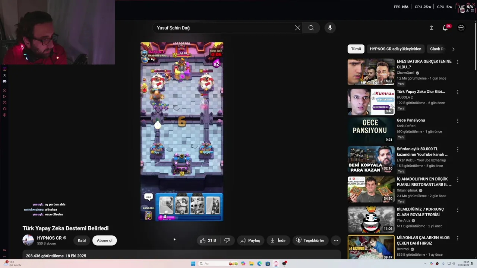Select the HYPNOS CR adlı yükleyiciden chip
The image size is (477, 268).
395,49
